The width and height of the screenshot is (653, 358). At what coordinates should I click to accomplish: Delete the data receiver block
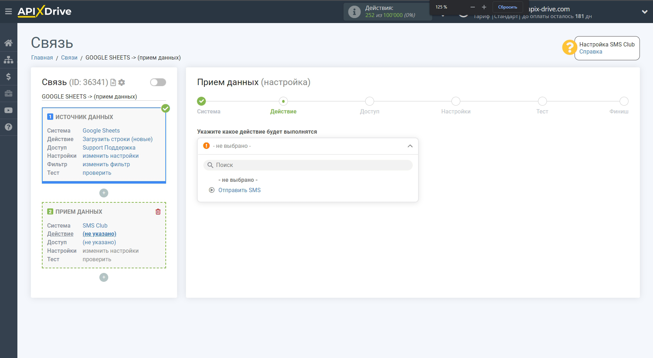point(158,212)
